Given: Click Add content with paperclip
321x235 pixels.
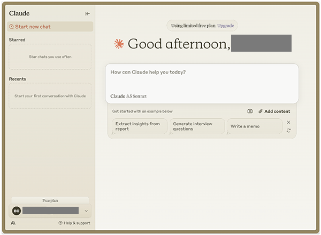Looking at the screenshot, I should pos(274,111).
